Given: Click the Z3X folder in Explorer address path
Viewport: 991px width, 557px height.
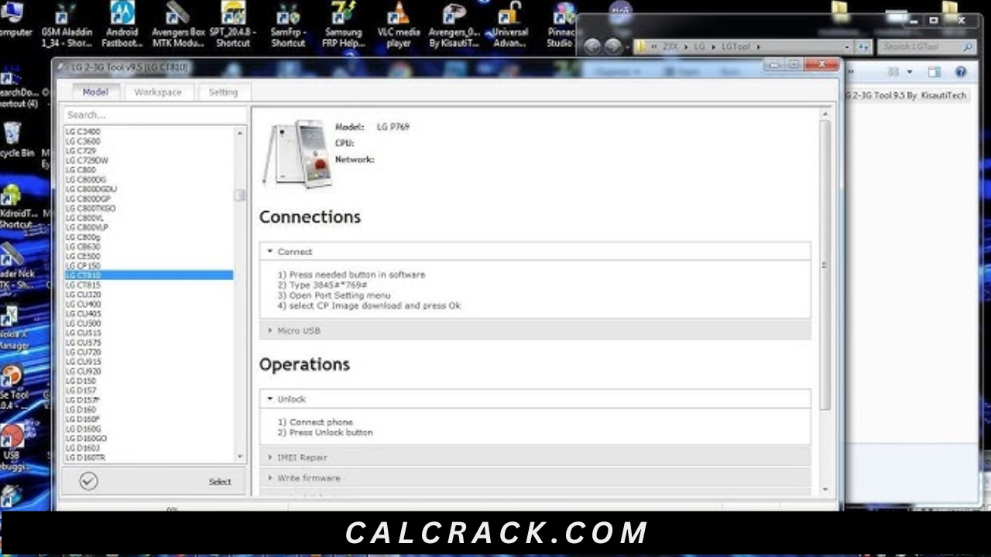Looking at the screenshot, I should (670, 46).
